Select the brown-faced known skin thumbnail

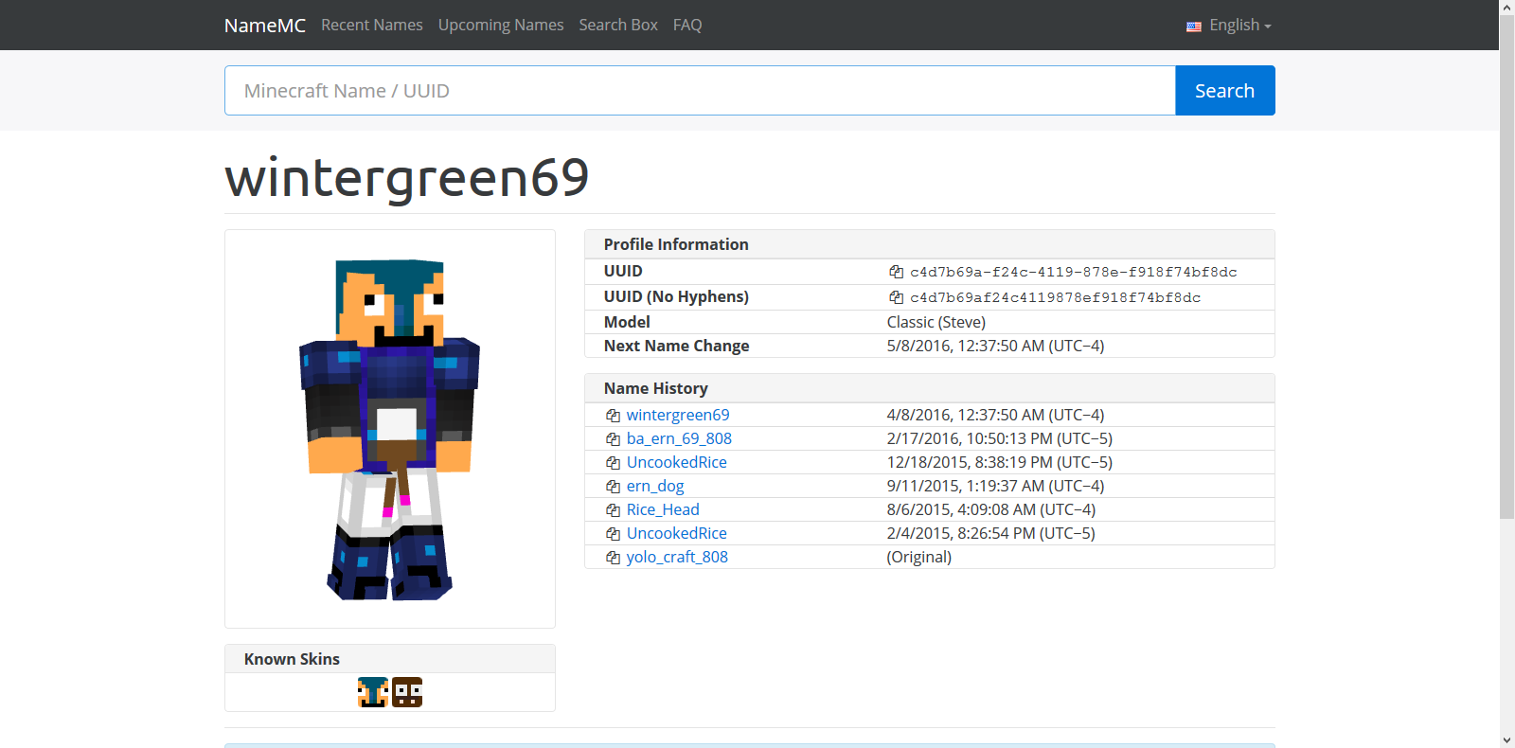click(x=407, y=692)
